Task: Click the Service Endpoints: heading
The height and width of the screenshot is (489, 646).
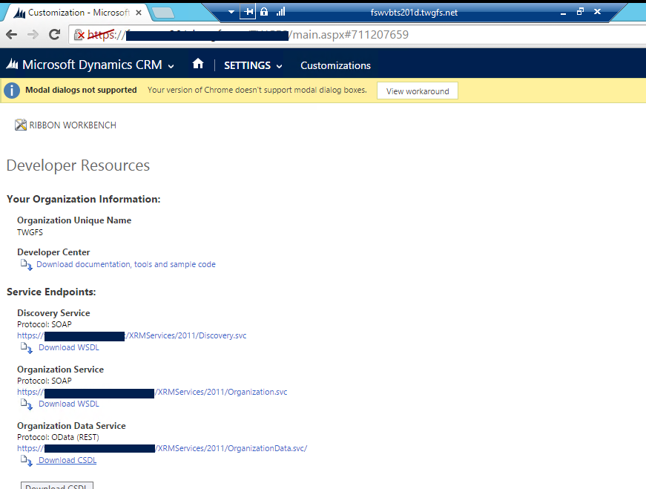Action: (x=51, y=292)
